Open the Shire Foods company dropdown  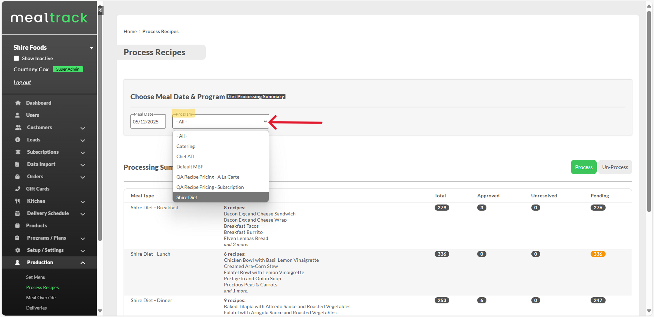click(x=92, y=48)
